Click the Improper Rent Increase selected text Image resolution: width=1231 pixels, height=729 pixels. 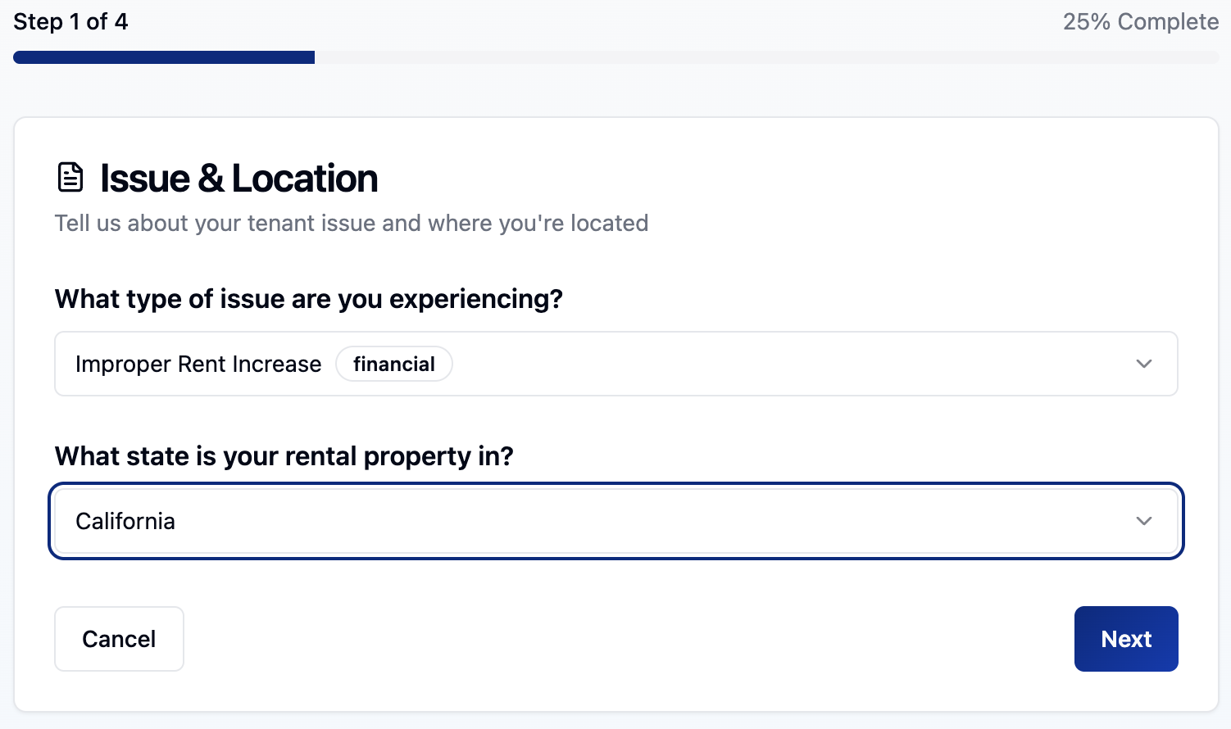point(198,364)
